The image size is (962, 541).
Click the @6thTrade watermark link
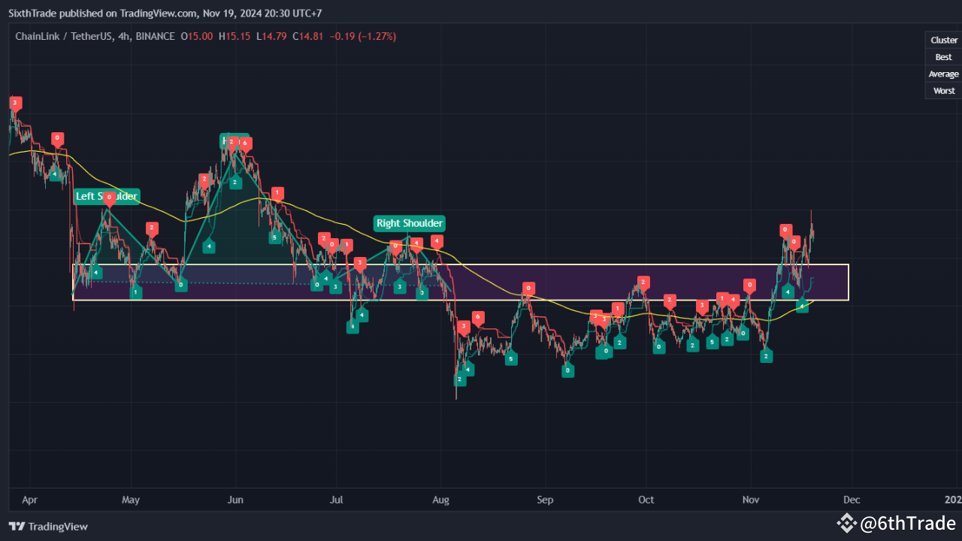click(x=909, y=523)
